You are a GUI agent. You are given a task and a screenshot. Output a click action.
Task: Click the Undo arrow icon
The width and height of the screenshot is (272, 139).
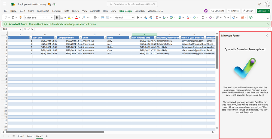coord(6,17)
